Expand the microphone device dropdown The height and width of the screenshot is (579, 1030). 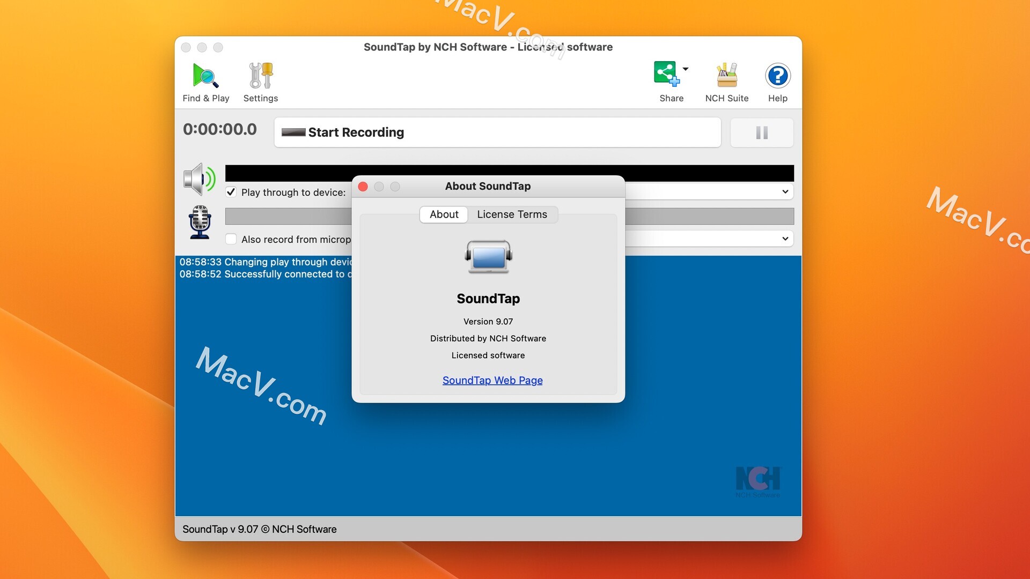click(785, 239)
